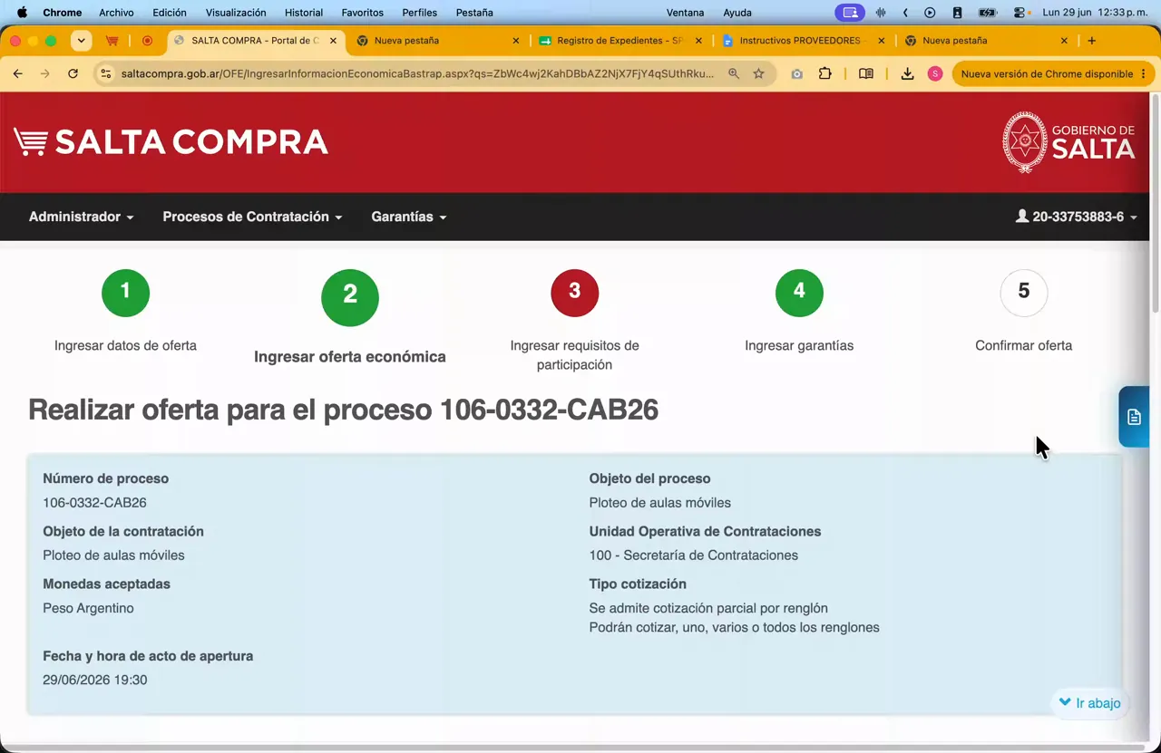Open the Apple menu
The height and width of the screenshot is (753, 1161).
22,13
